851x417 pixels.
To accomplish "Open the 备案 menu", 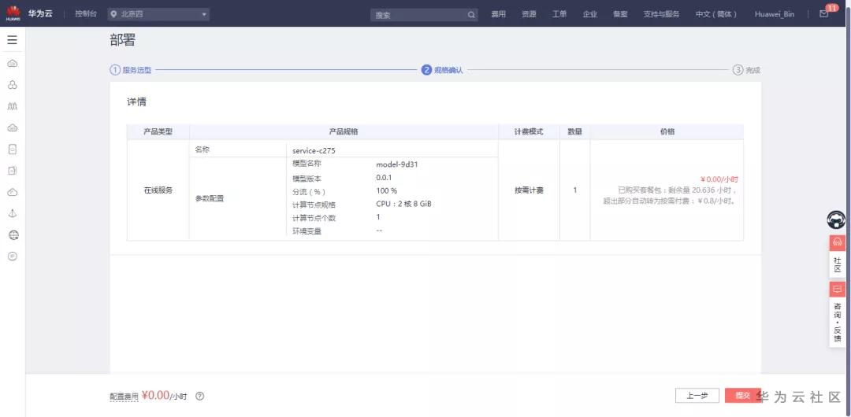I will (620, 15).
